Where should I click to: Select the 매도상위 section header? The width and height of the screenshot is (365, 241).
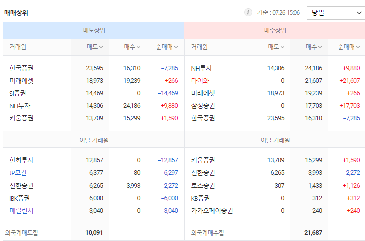(94, 30)
